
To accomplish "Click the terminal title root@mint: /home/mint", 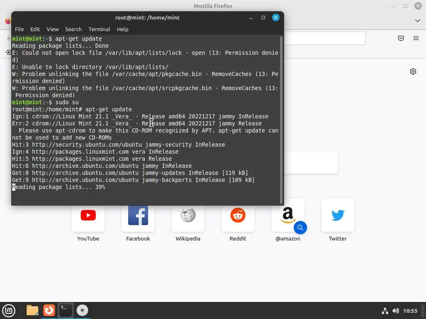I will pos(147,17).
